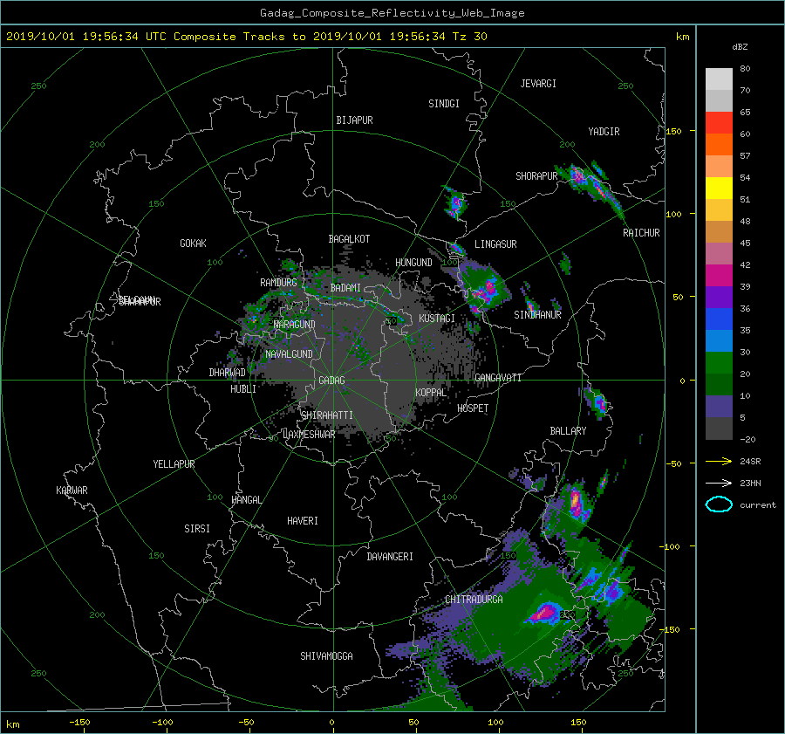
Task: Click the '23MN' legend label
Action: click(750, 484)
